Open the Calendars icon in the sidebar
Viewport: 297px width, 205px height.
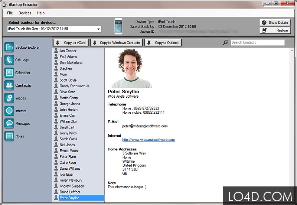pyautogui.click(x=9, y=72)
